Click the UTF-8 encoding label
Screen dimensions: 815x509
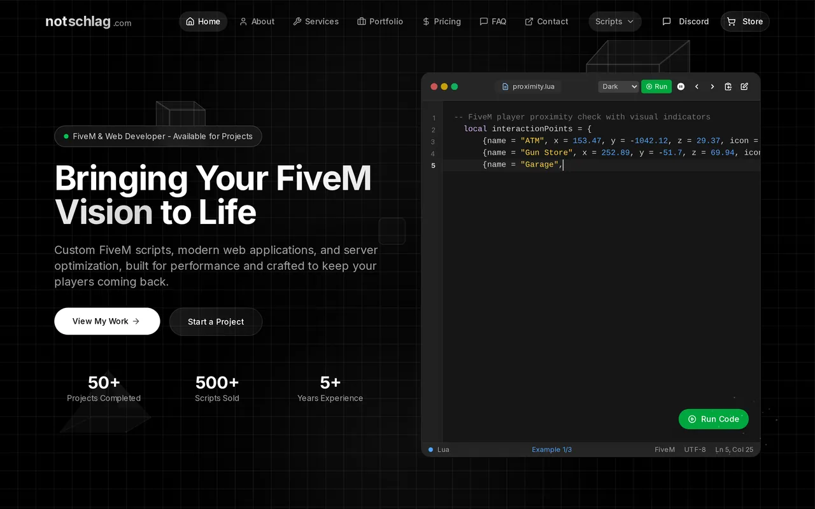(695, 449)
